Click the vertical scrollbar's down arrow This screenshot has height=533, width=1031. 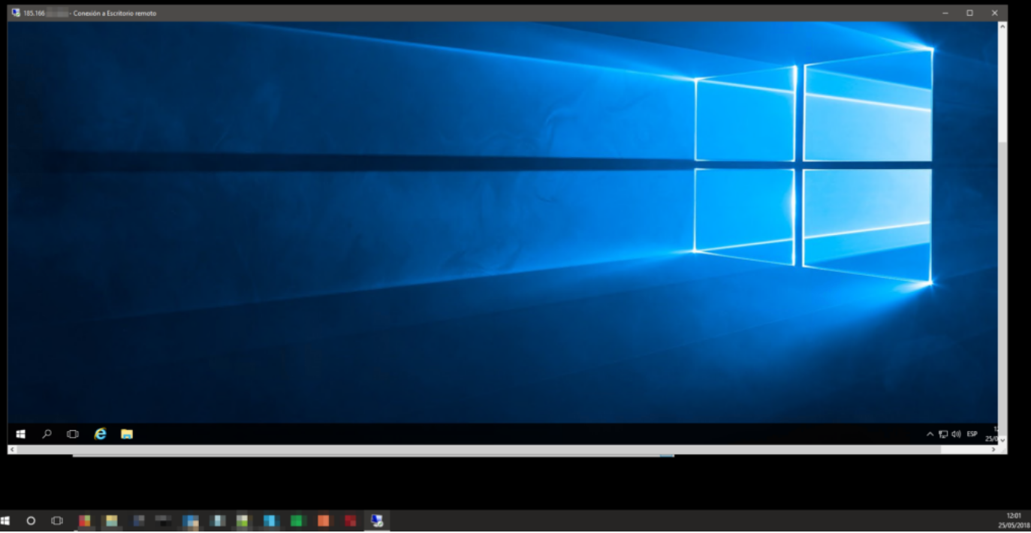[x=1002, y=440]
